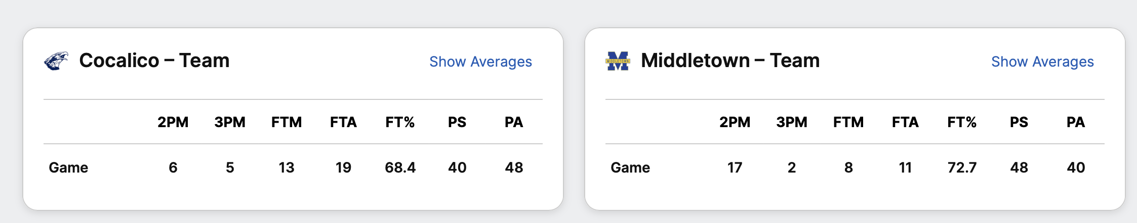Click 2PM column header in Cocalico table
This screenshot has height=223, width=1137.
pos(173,122)
